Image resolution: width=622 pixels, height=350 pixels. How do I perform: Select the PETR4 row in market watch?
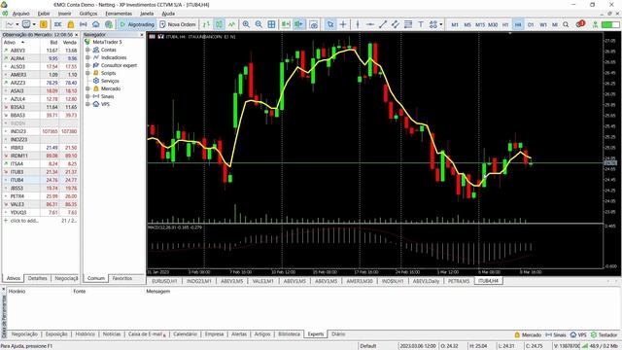pos(41,196)
